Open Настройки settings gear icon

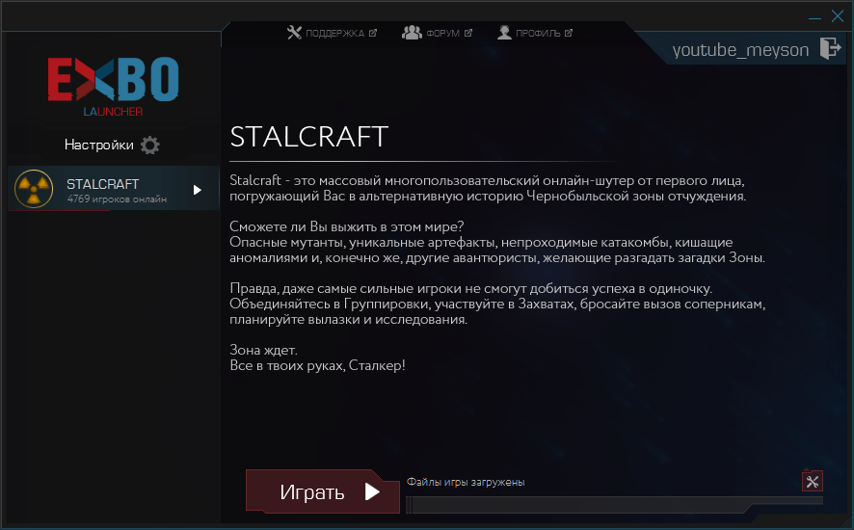pos(150,145)
